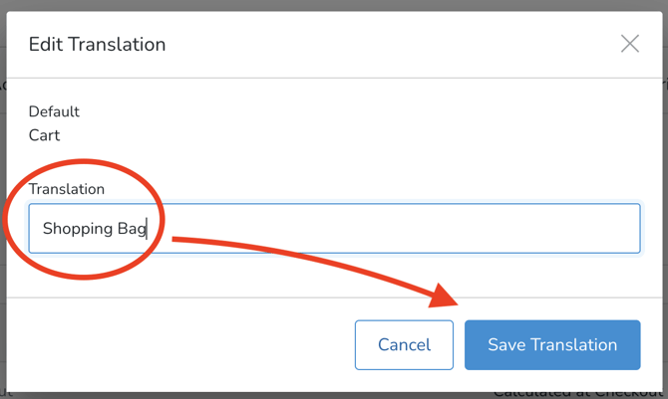Click the "Calculated at Checkout" text behind dialog
Viewport: 668px width, 399px height.
pos(578,392)
